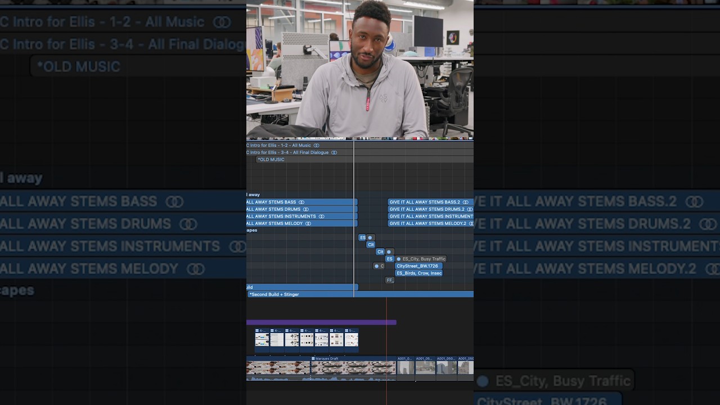Click the linked-circles icon on STEMS DRUMS clip
The image size is (720, 405).
pyautogui.click(x=306, y=209)
